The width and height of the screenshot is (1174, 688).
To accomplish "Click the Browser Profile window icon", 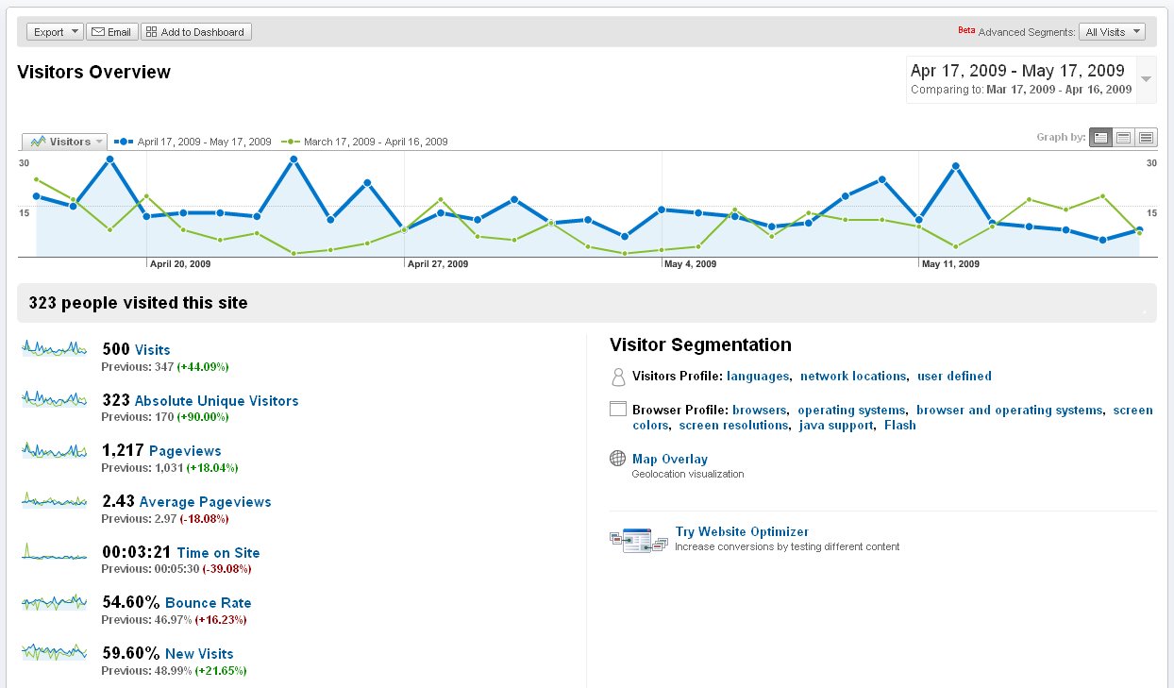I will pos(618,410).
